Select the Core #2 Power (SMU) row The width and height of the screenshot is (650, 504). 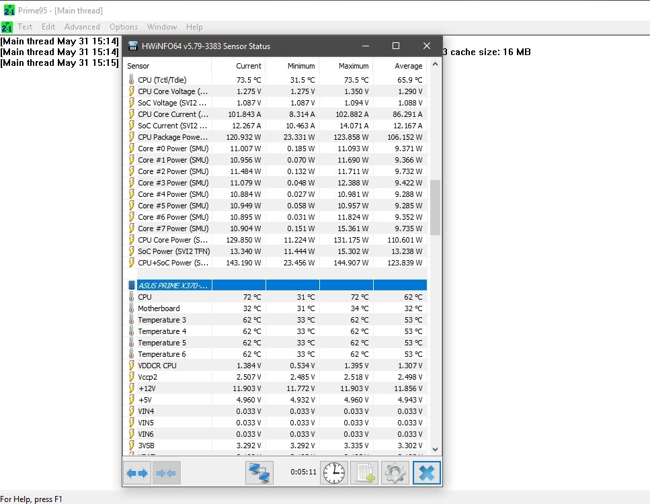pyautogui.click(x=275, y=171)
